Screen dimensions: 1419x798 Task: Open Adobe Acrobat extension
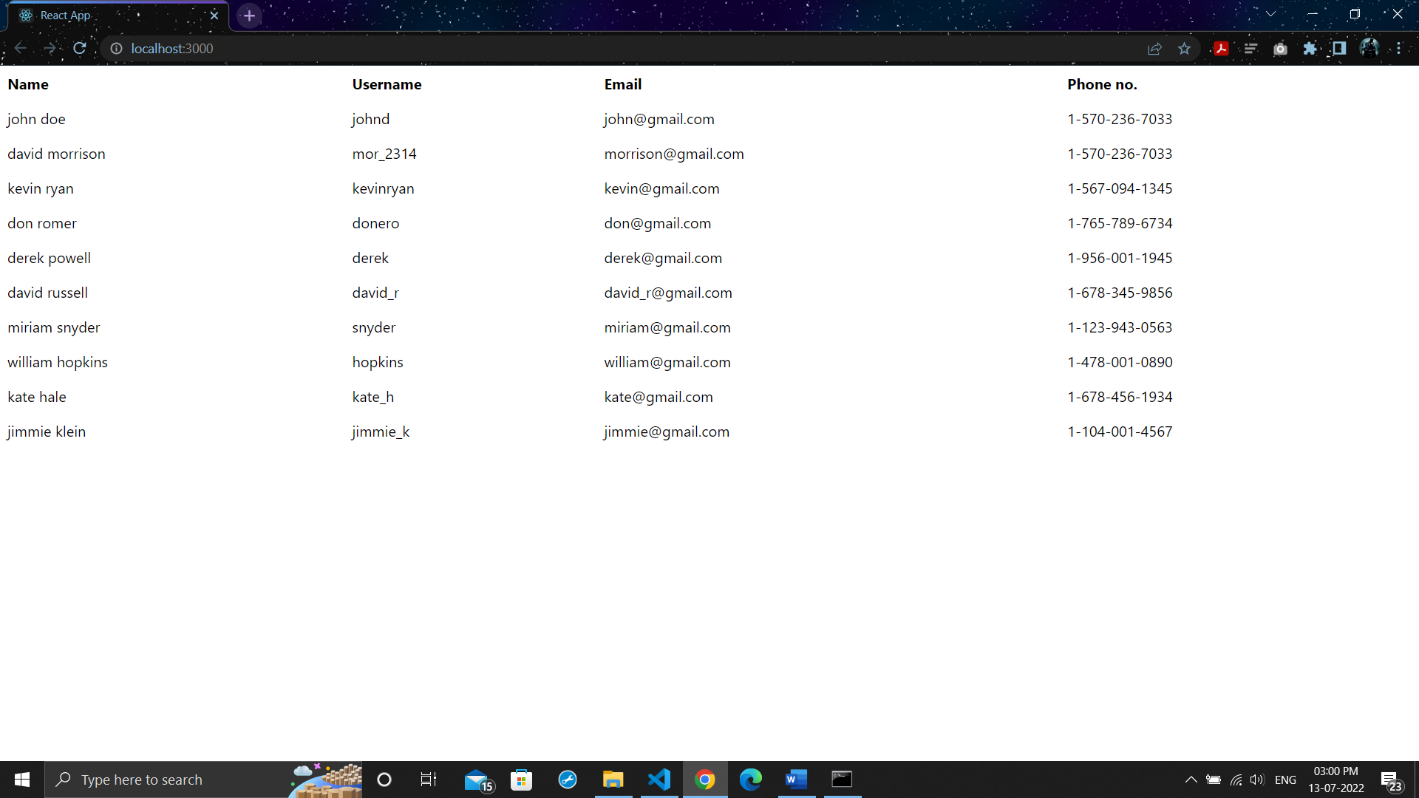coord(1221,49)
